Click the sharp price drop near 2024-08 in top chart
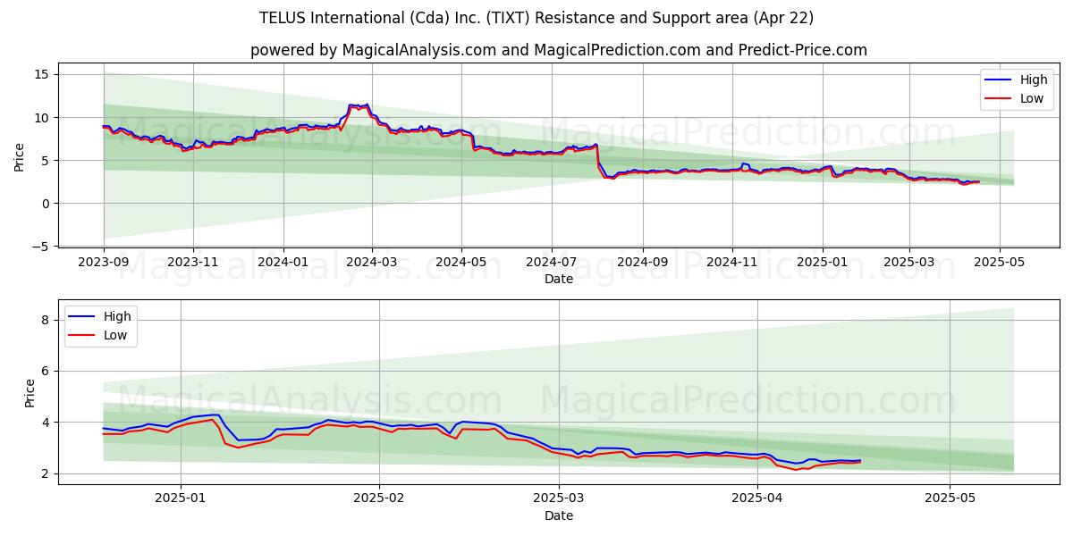 pos(600,161)
